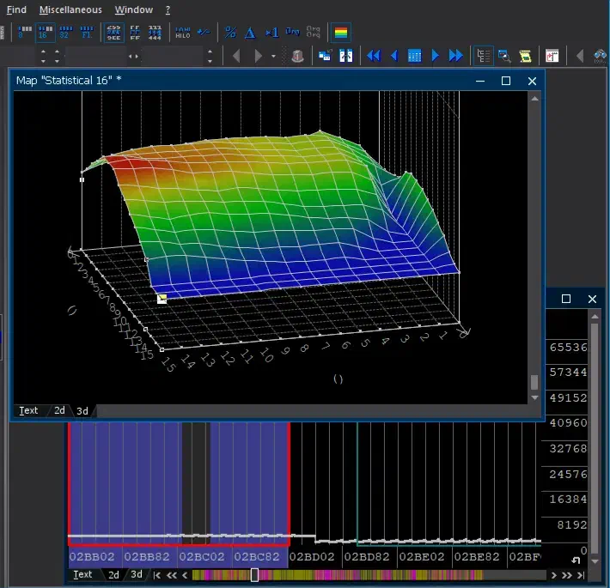Go to next map with blue right arrow

click(435, 56)
